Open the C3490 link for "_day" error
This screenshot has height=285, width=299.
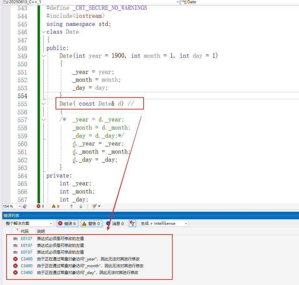27,273
